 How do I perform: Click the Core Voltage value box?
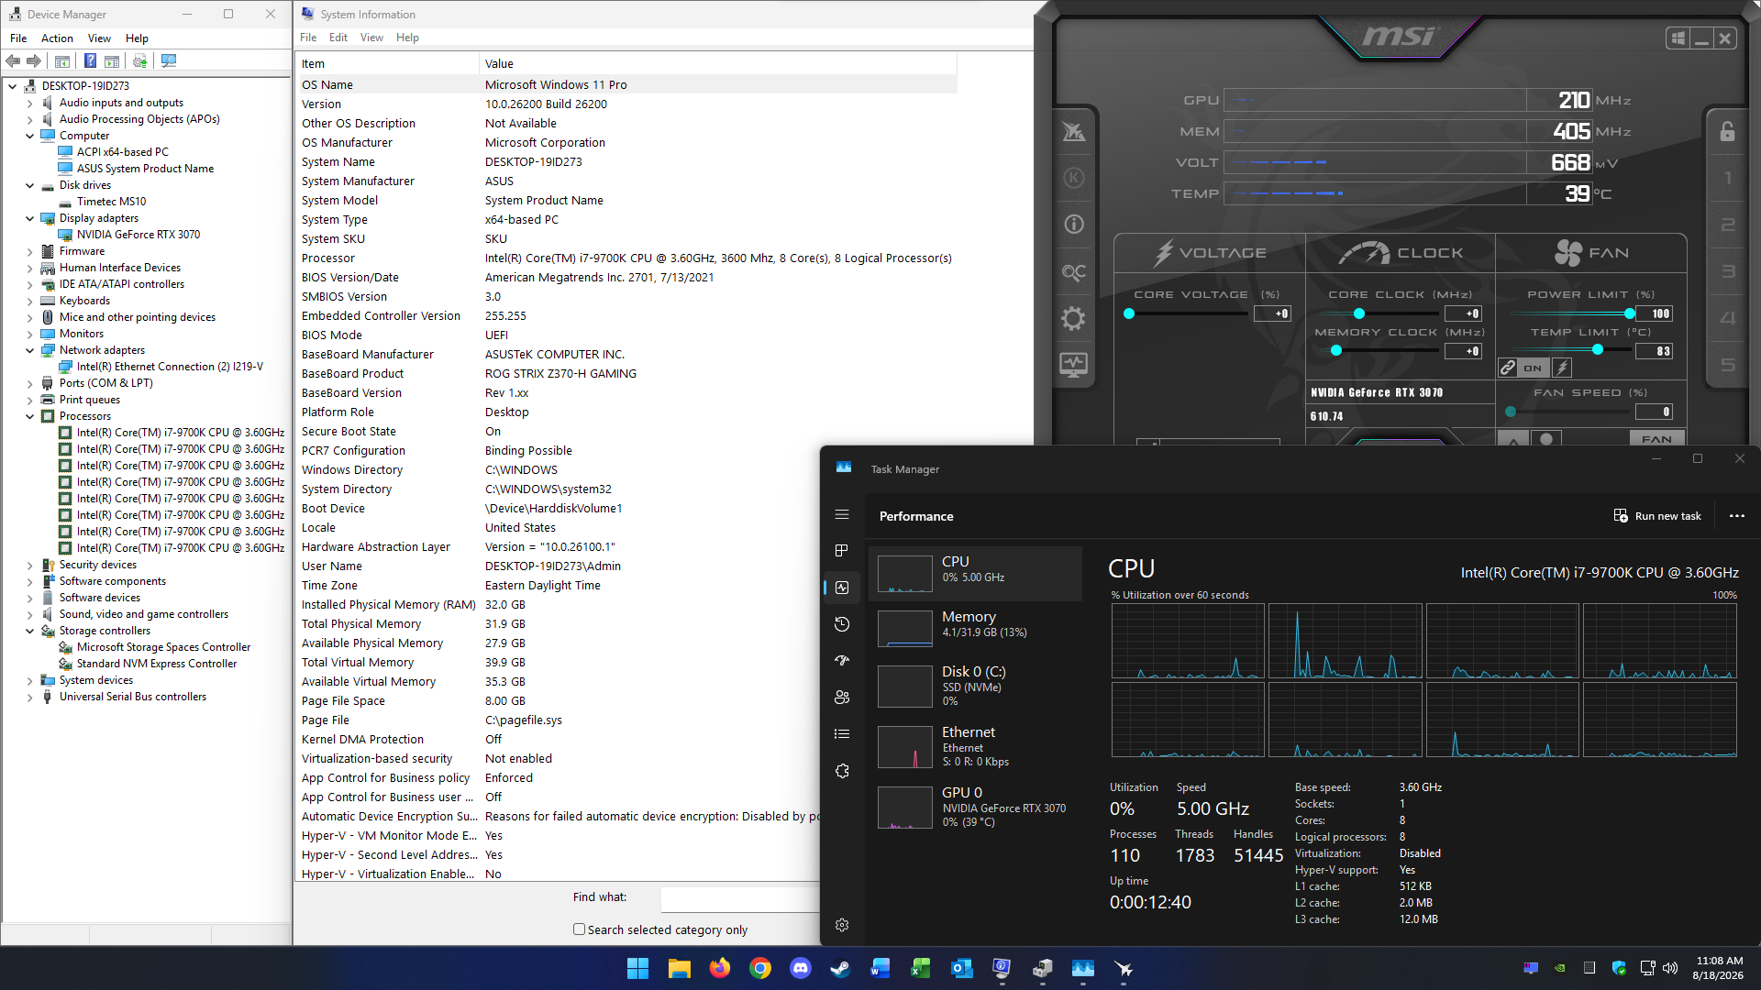[1272, 313]
